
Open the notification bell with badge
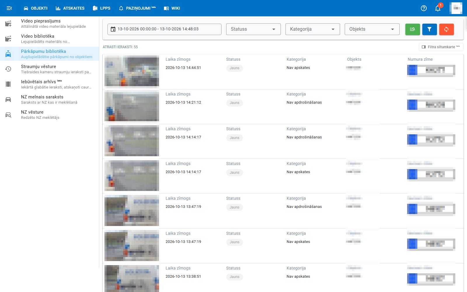coord(438,8)
